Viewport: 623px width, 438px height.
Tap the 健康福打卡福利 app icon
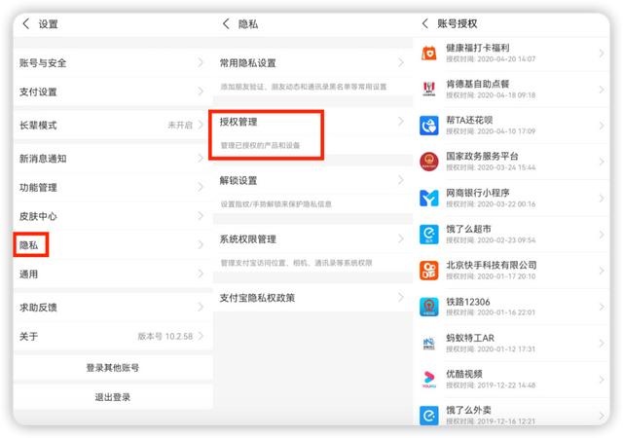coord(430,52)
